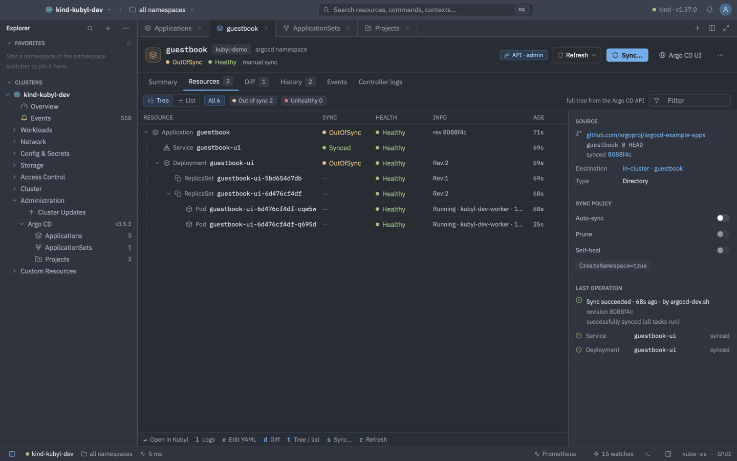Click the search resources field

pos(425,10)
